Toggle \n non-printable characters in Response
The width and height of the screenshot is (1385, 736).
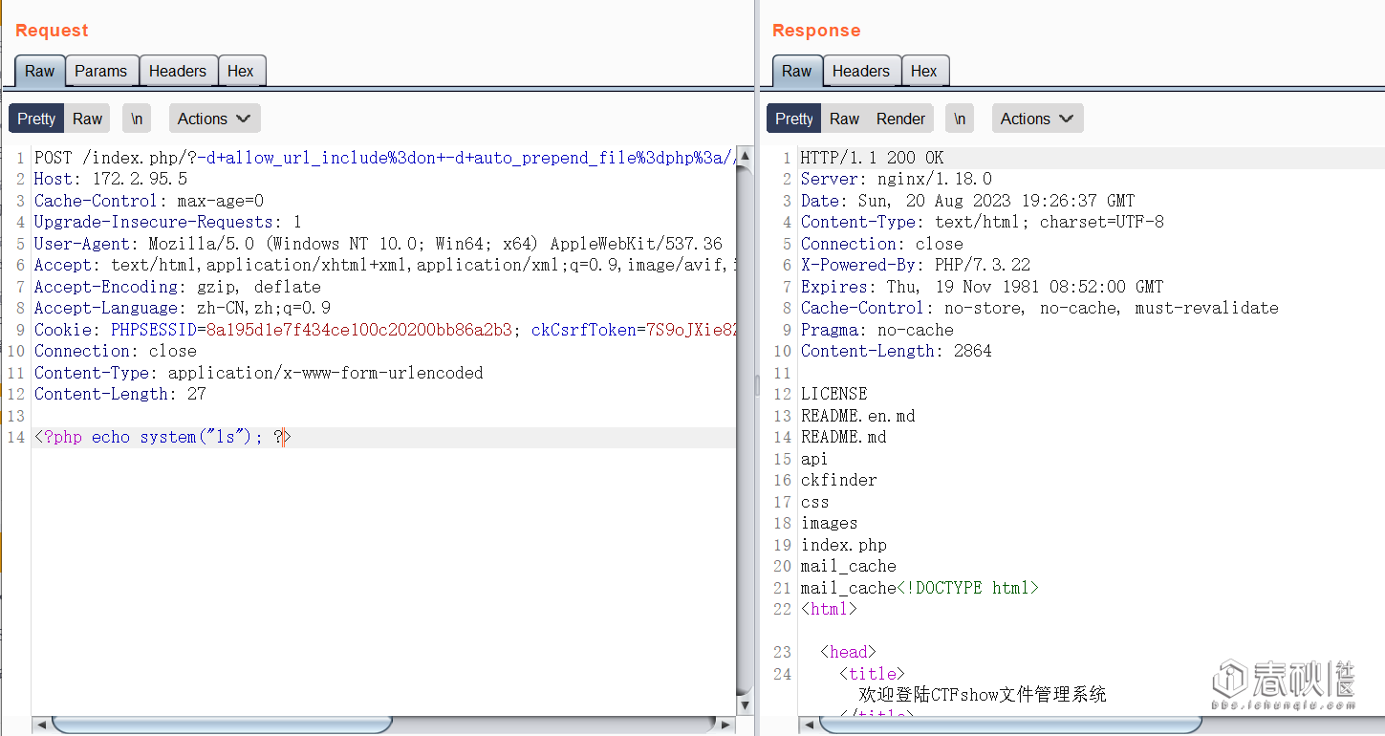point(960,119)
